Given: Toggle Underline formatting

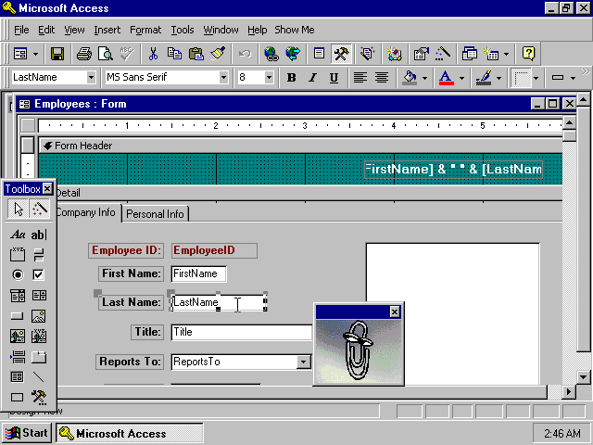Looking at the screenshot, I should [x=334, y=78].
